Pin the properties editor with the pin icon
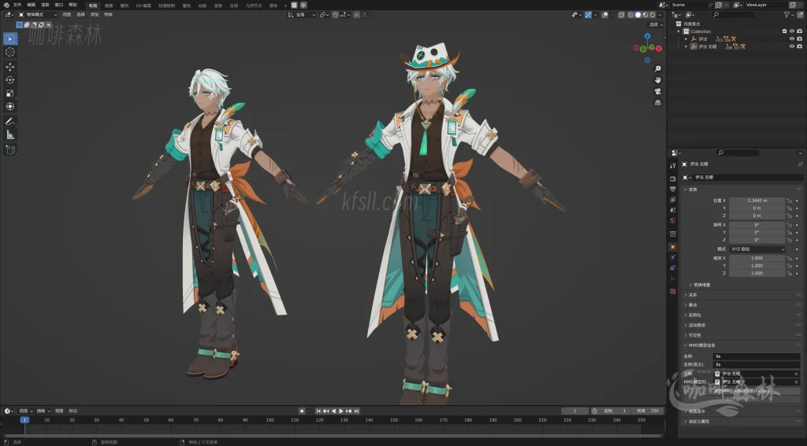807x446 pixels. point(800,164)
